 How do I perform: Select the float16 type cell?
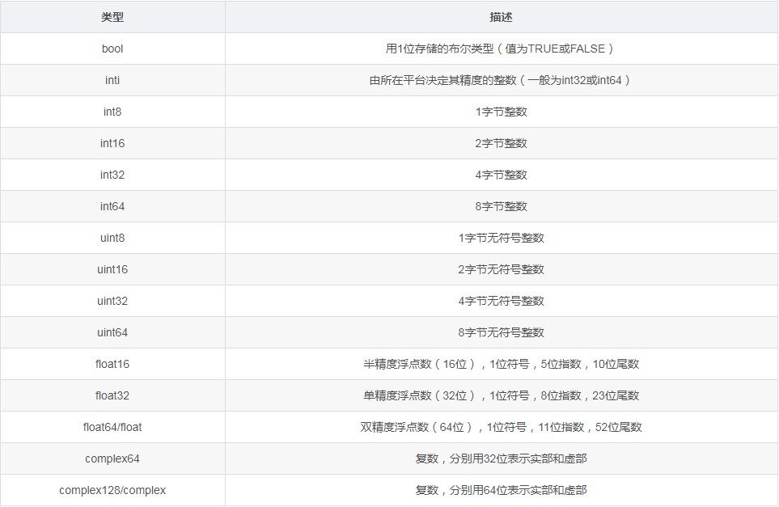tap(112, 364)
